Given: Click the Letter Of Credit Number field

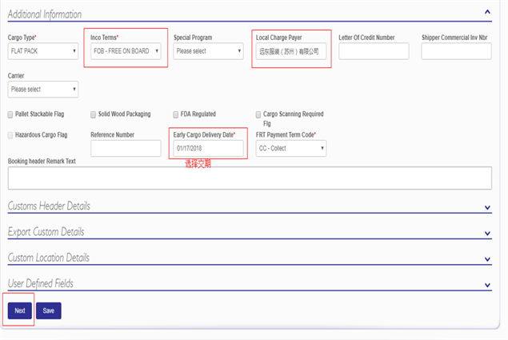Looking at the screenshot, I should pyautogui.click(x=374, y=51).
